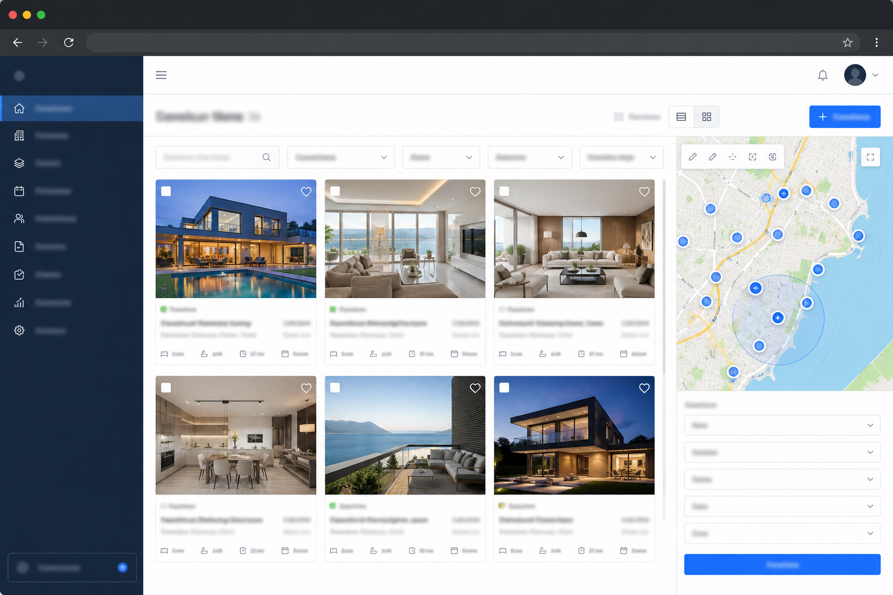Open the home icon in the sidebar
The height and width of the screenshot is (595, 893).
pos(19,109)
